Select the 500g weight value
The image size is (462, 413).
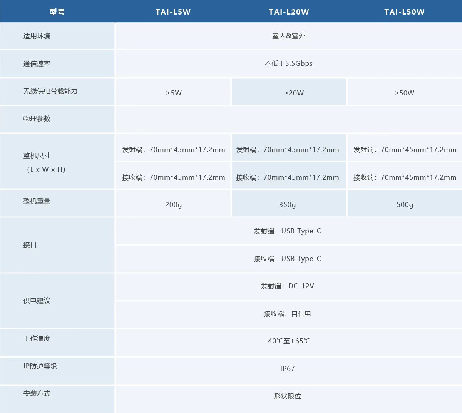(x=405, y=205)
